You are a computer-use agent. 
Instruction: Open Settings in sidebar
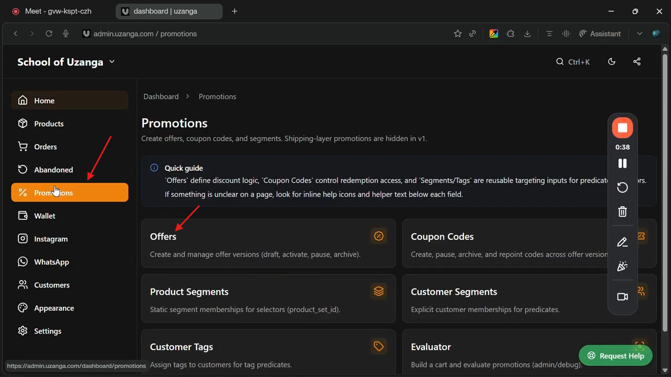pyautogui.click(x=69, y=331)
